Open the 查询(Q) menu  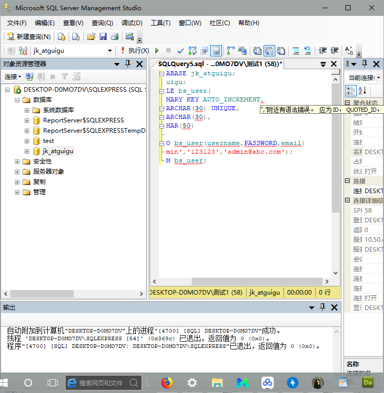[103, 23]
